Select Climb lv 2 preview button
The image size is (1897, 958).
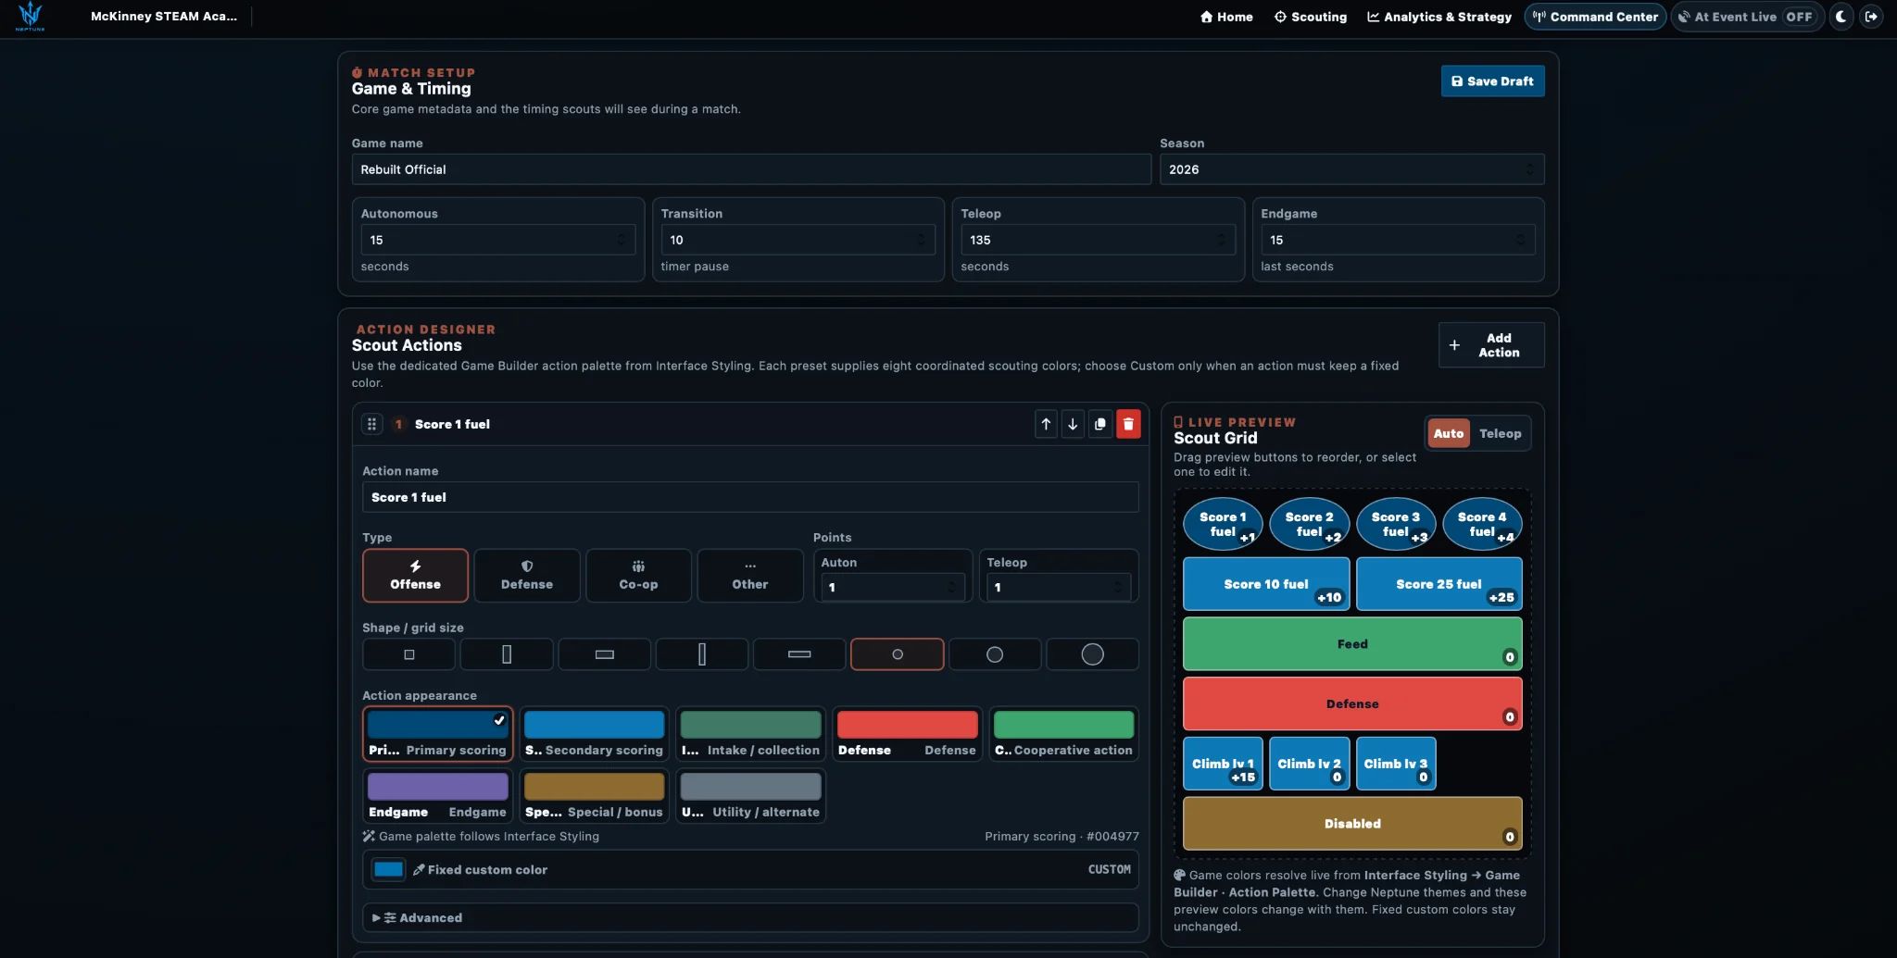coord(1309,764)
